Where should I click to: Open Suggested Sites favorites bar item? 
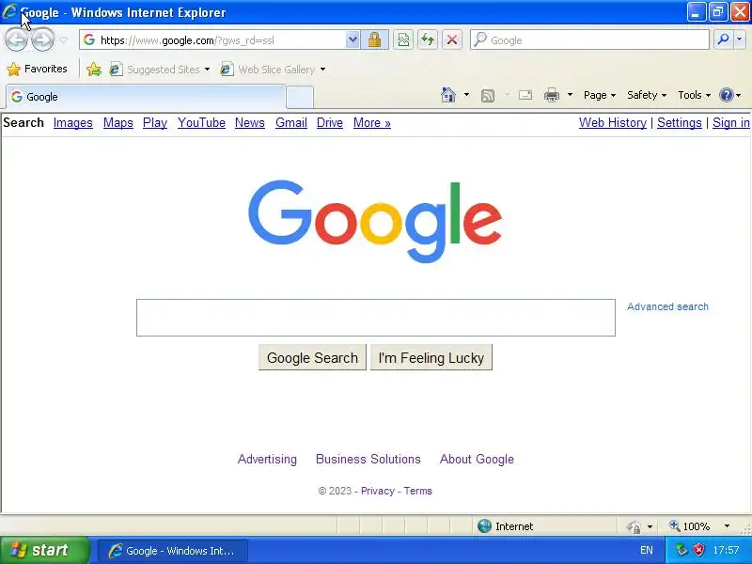[x=160, y=70]
